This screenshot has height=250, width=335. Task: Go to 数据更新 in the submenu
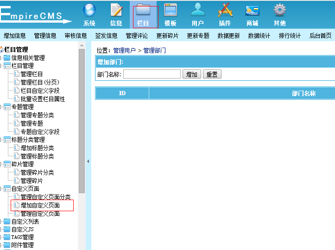tap(228, 36)
